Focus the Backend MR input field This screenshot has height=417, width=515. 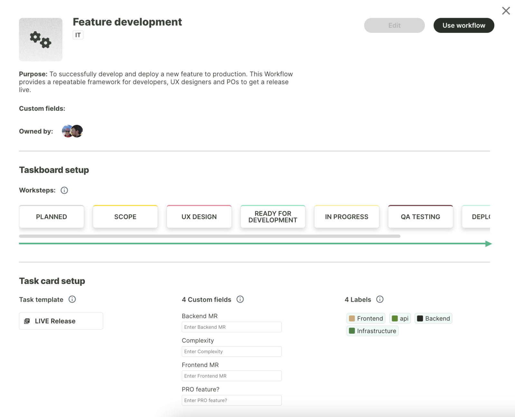tap(231, 327)
